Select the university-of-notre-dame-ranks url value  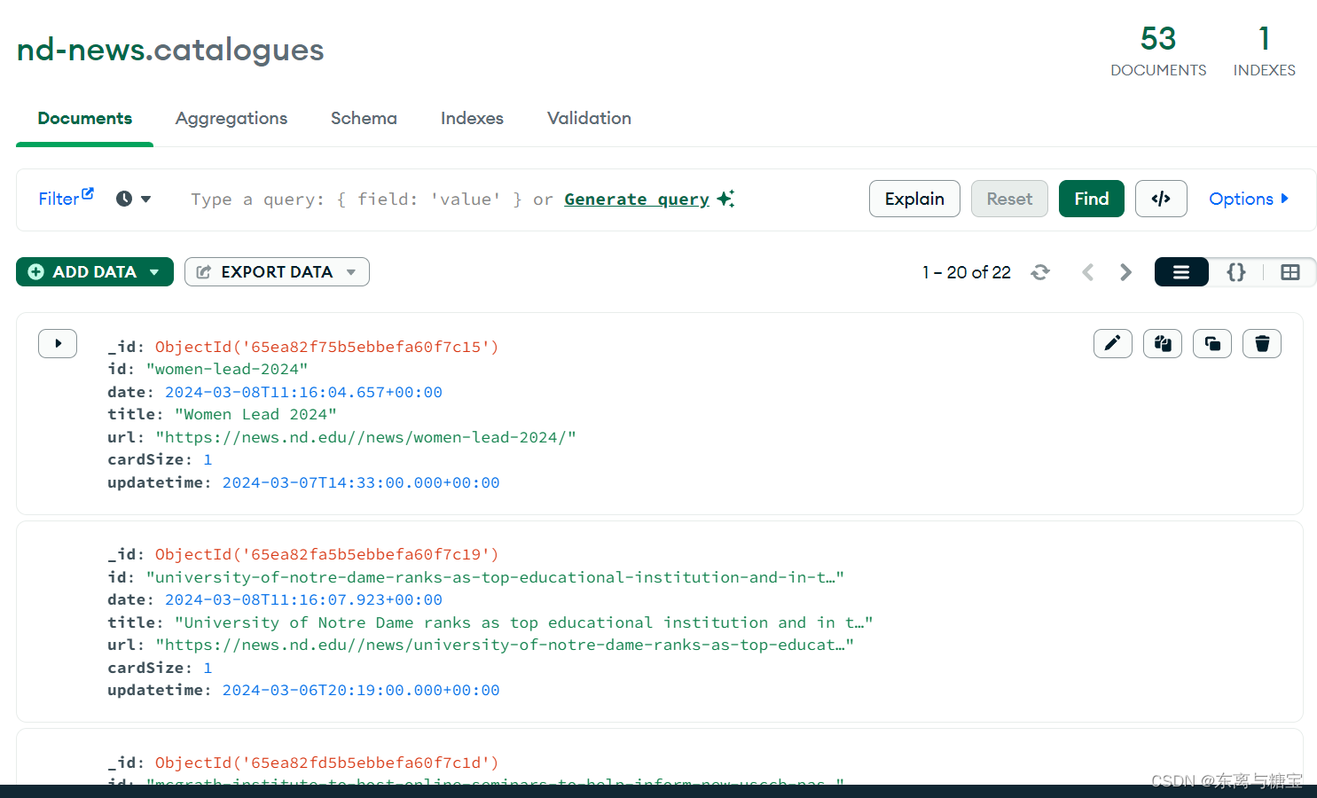tap(505, 645)
